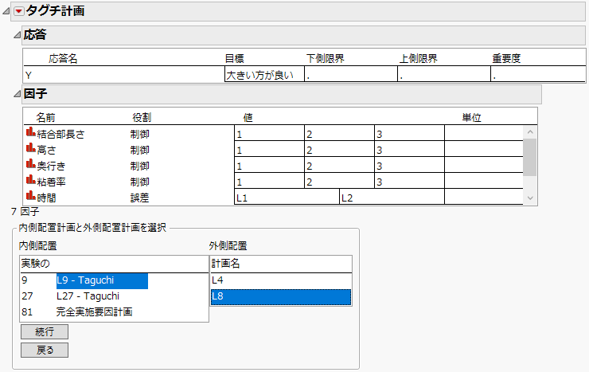Click the 計画名 column header

(225, 264)
